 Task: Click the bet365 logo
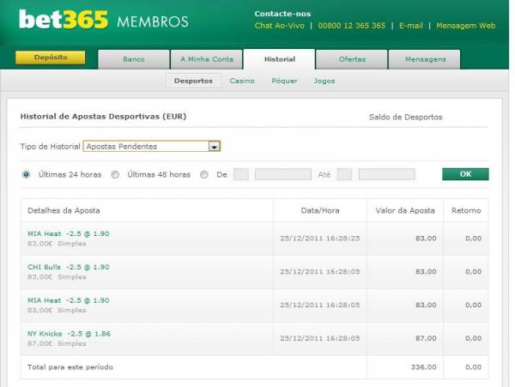[63, 19]
